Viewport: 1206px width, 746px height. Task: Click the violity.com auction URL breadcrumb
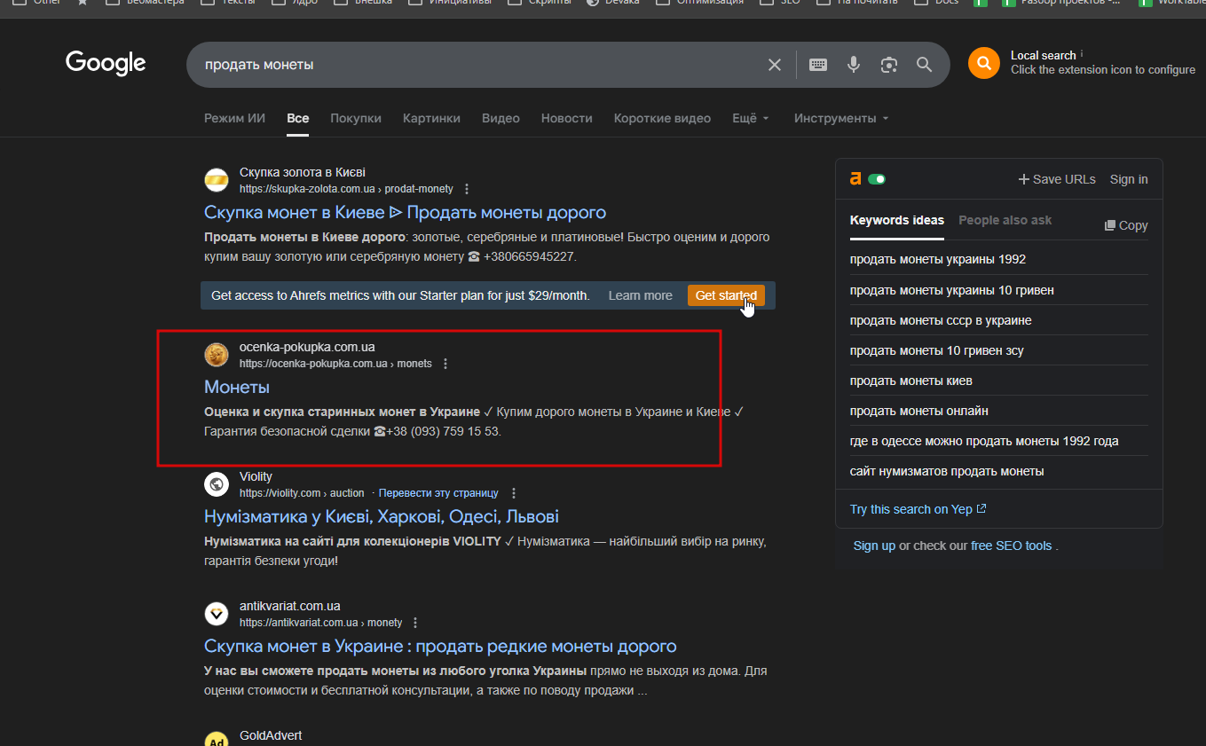[x=302, y=493]
